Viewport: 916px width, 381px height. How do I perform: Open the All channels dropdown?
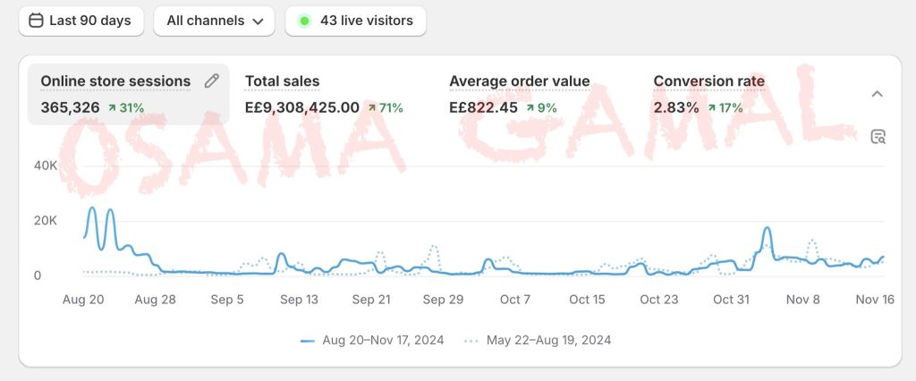click(x=214, y=21)
